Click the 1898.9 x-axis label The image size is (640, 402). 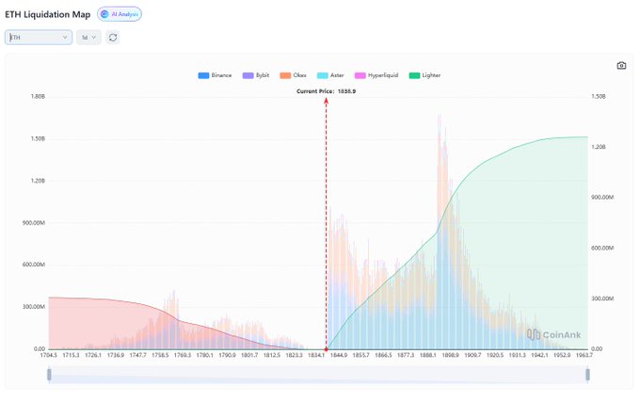click(450, 356)
